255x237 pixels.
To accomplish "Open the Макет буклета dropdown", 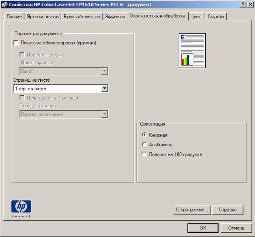I will click(x=64, y=71).
